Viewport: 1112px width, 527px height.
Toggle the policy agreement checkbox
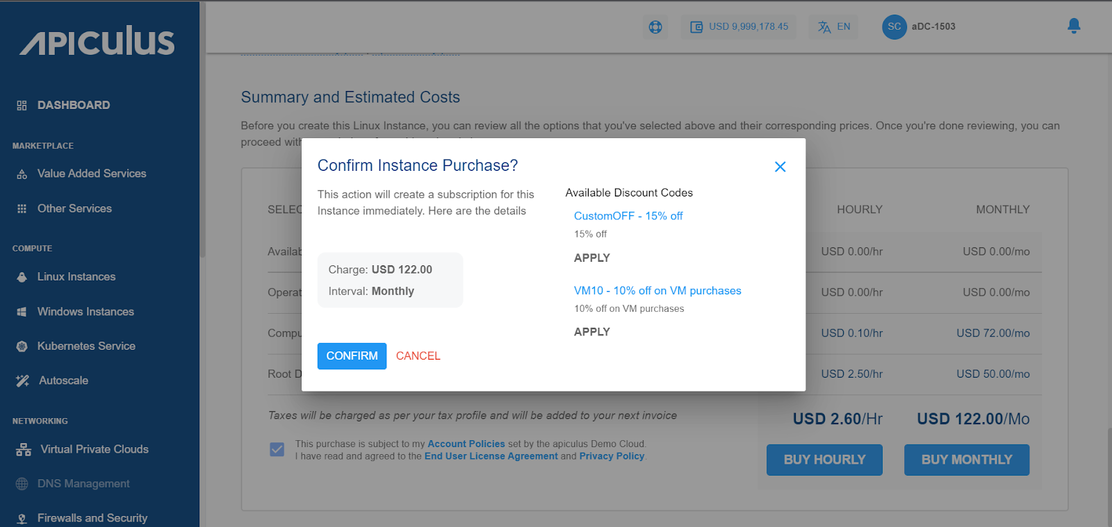click(277, 449)
